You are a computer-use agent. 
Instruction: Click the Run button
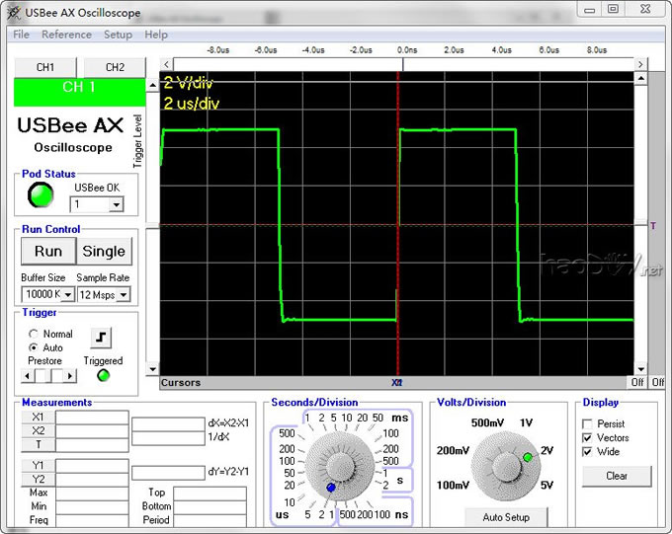click(x=47, y=251)
